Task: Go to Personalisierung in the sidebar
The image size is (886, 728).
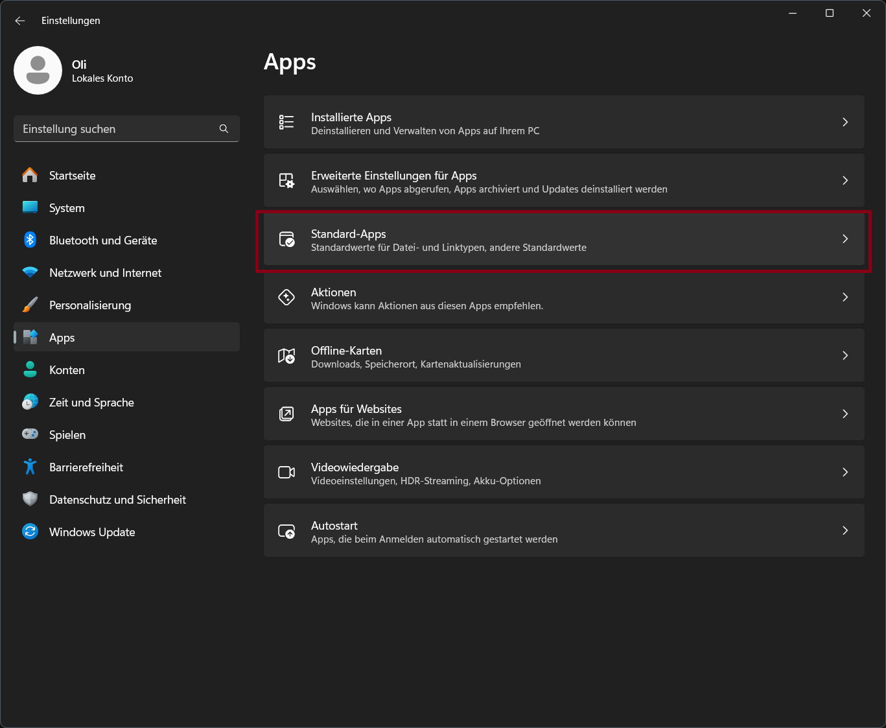Action: [90, 305]
